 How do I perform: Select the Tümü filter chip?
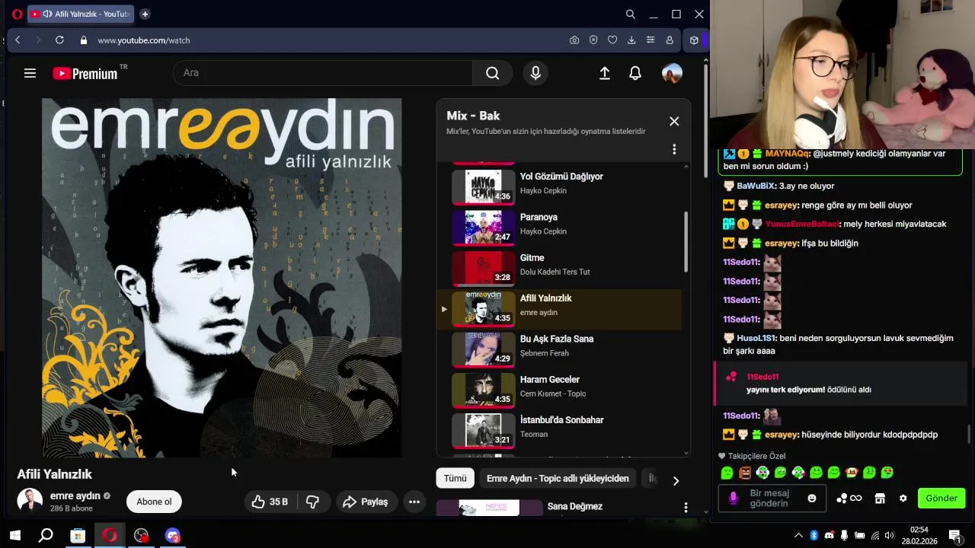455,478
